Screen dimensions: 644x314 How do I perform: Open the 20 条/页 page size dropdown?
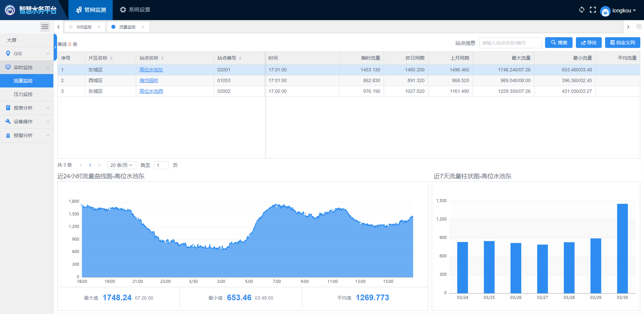click(x=121, y=165)
